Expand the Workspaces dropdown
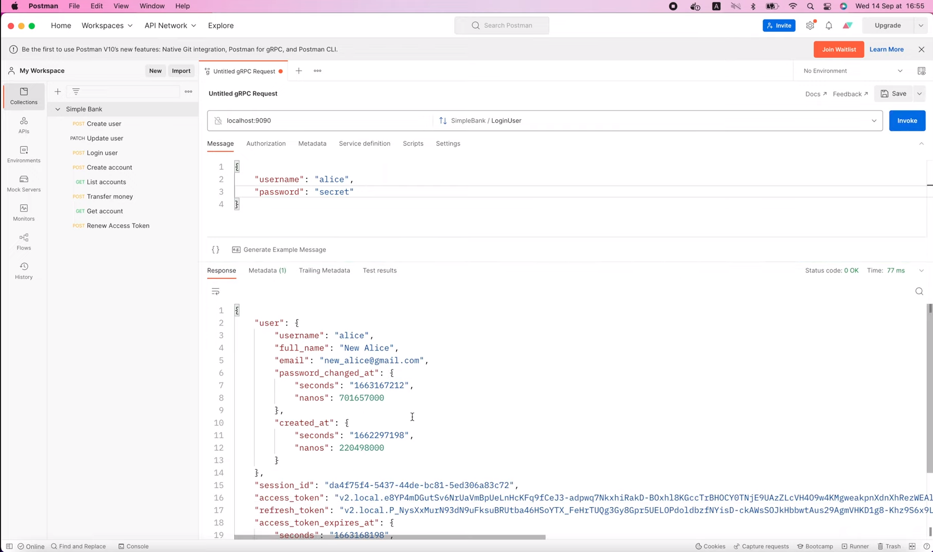Viewport: 933px width, 552px height. (x=107, y=26)
